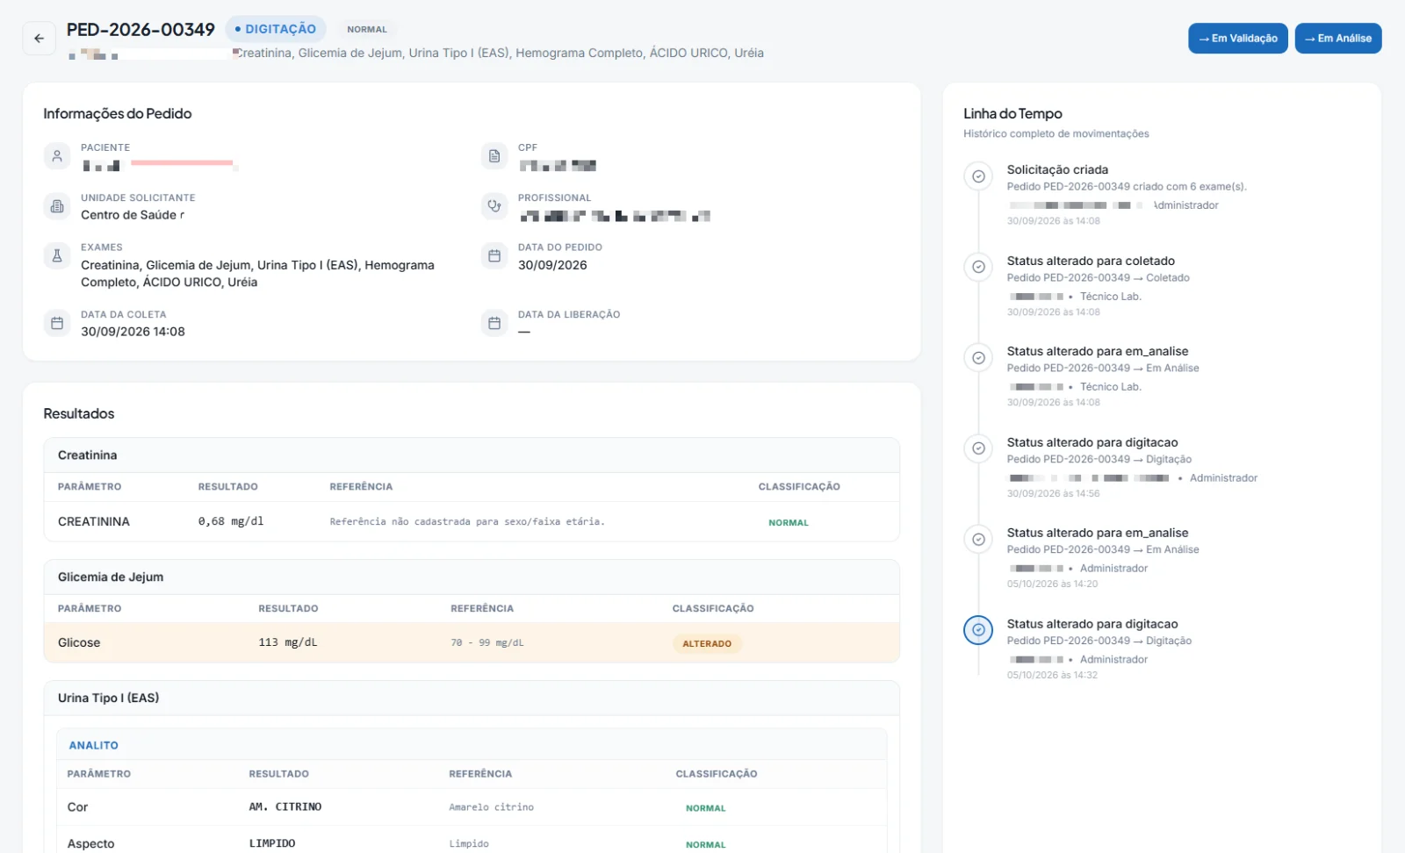Click the back arrow button
The image size is (1405, 853).
tap(39, 39)
